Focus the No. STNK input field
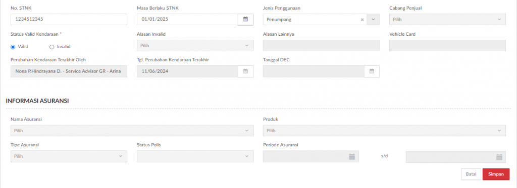517x188 pixels. pyautogui.click(x=69, y=20)
